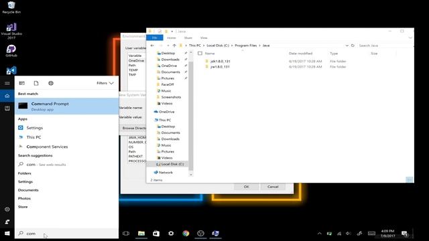Select Documents filter icon in search panel

click(36, 83)
